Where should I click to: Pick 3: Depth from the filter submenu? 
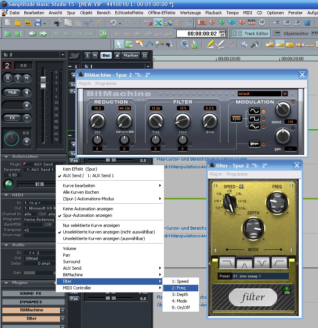click(181, 294)
